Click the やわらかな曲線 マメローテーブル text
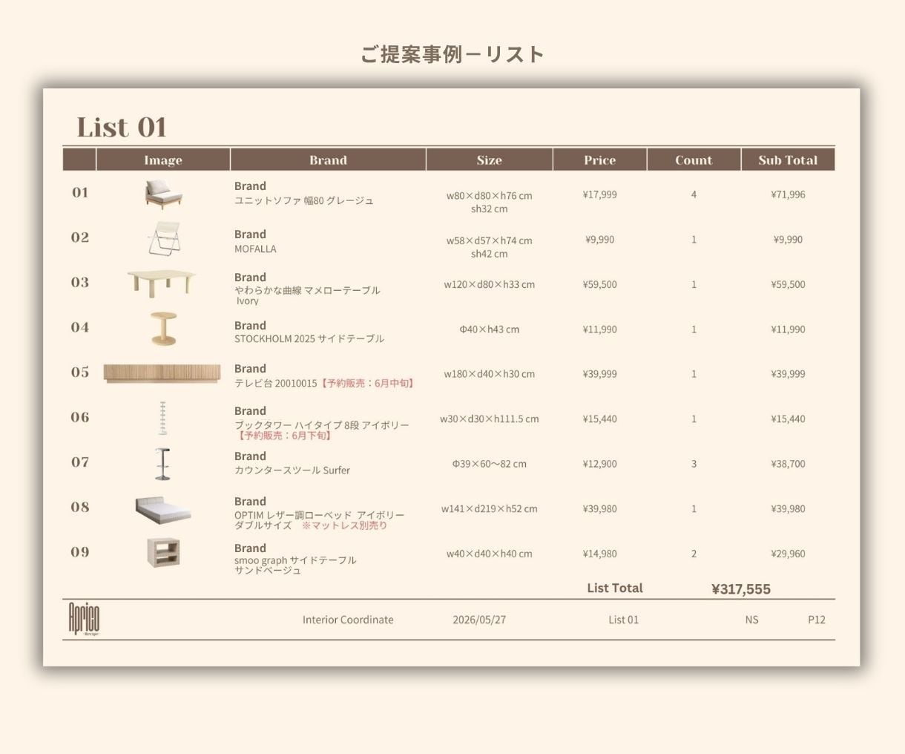This screenshot has height=754, width=905. click(x=307, y=290)
